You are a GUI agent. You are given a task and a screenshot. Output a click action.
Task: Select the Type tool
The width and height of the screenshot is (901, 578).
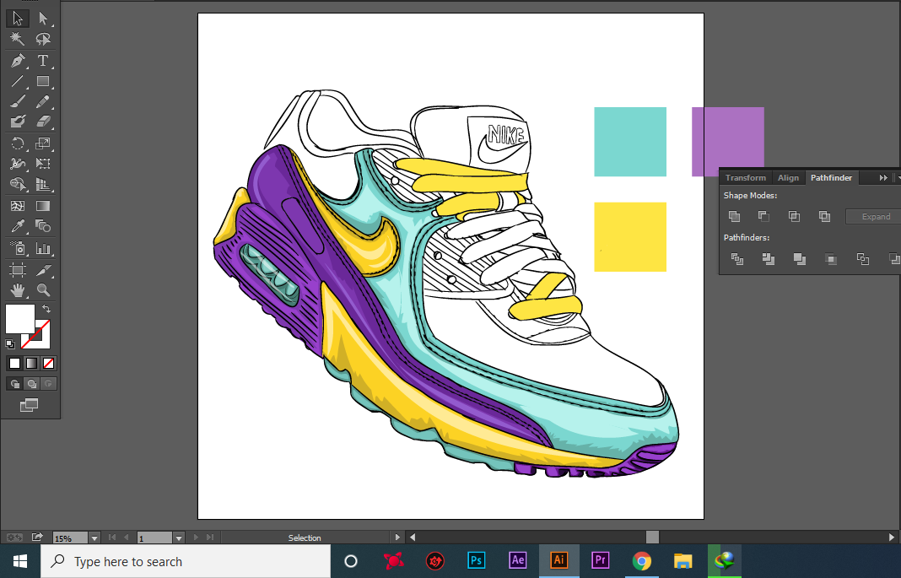point(43,61)
